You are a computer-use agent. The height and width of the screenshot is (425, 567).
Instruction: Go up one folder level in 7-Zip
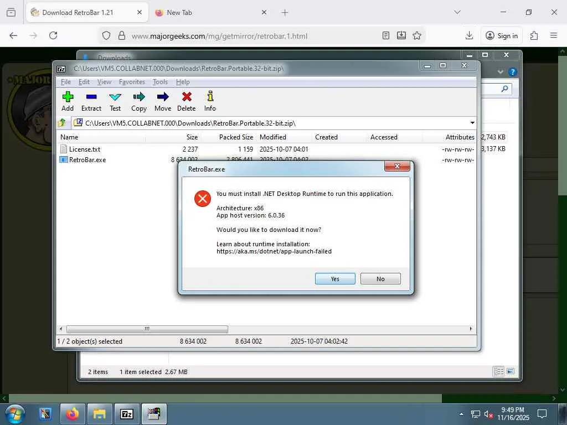[62, 123]
